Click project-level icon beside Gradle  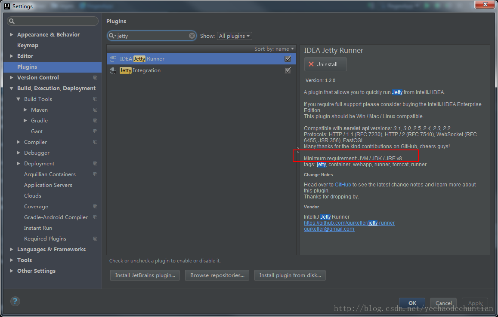tap(95, 120)
